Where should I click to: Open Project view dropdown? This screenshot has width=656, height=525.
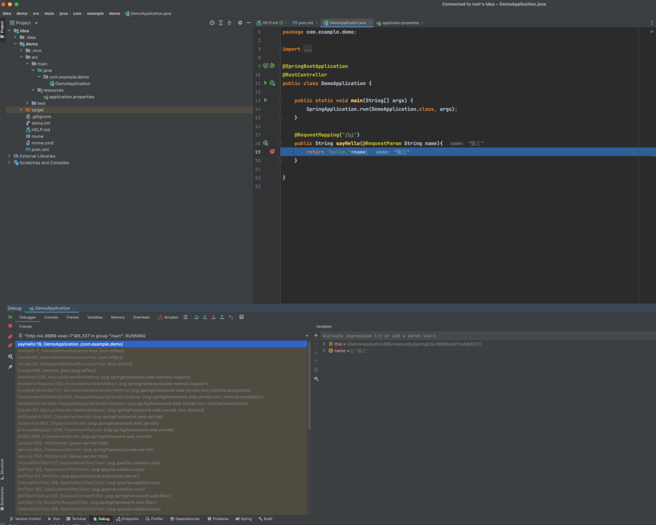coord(36,24)
